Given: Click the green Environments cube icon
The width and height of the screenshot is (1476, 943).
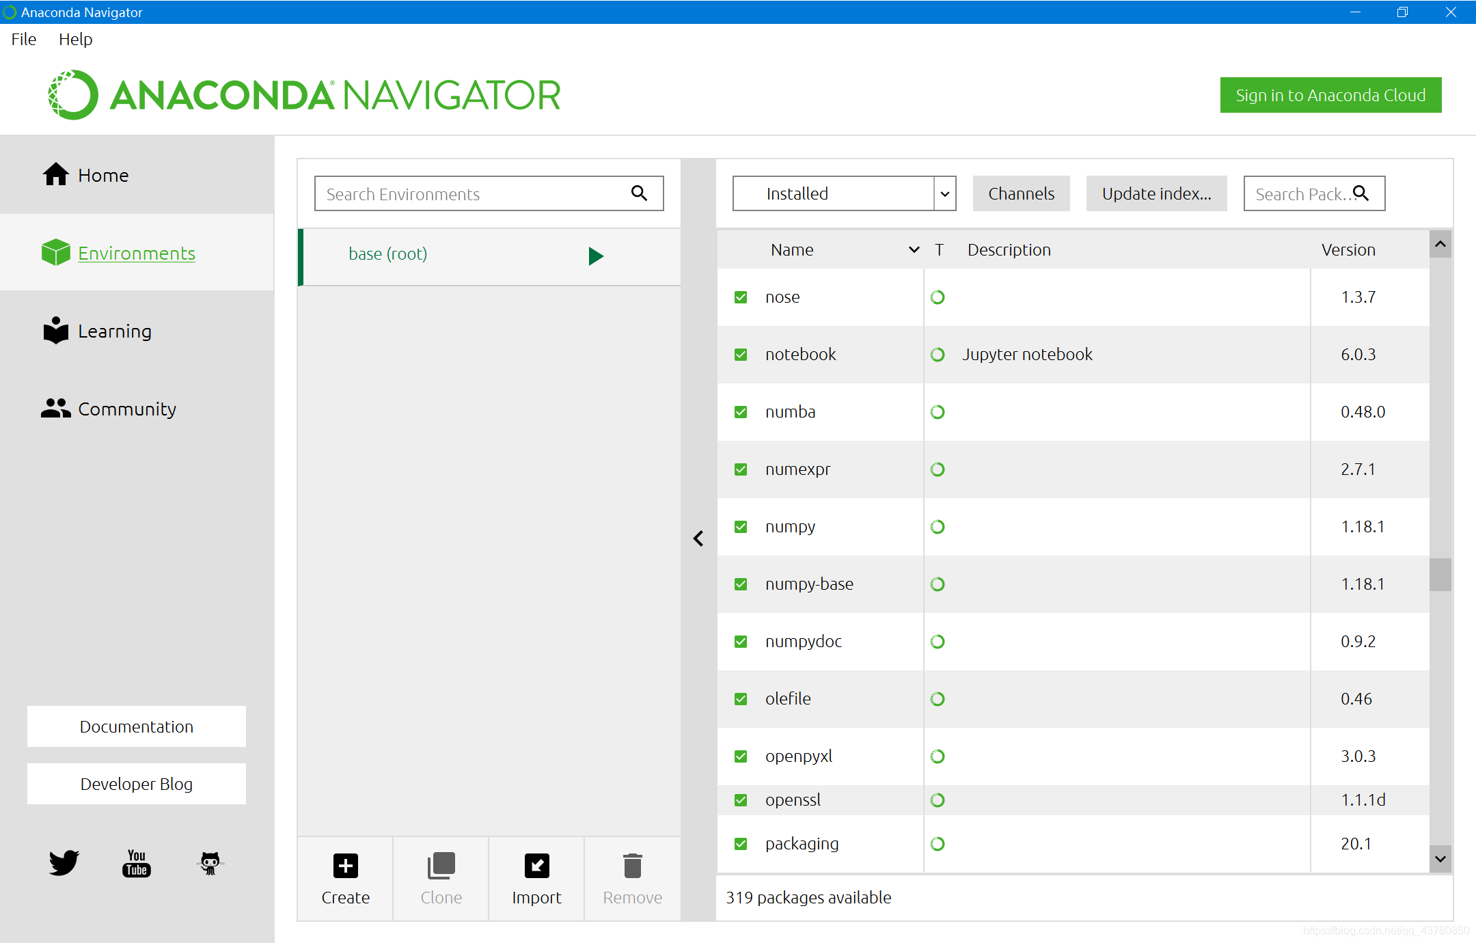Looking at the screenshot, I should pos(55,252).
